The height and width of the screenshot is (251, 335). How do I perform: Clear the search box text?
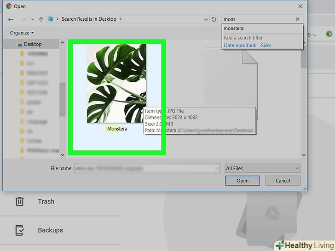coord(297,19)
